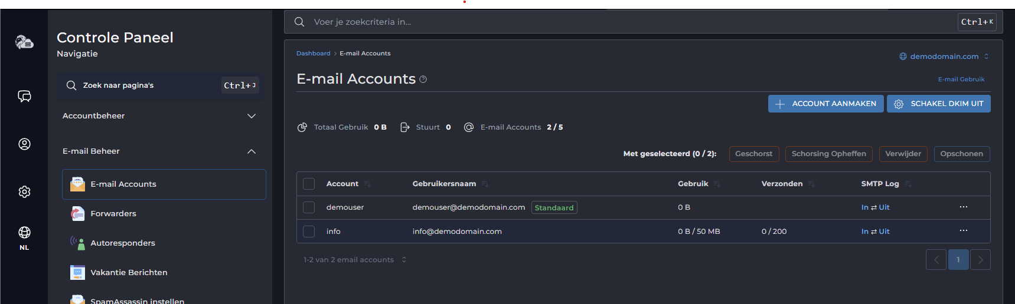Open the chat messages sidebar icon
Image resolution: width=1015 pixels, height=304 pixels.
click(24, 96)
